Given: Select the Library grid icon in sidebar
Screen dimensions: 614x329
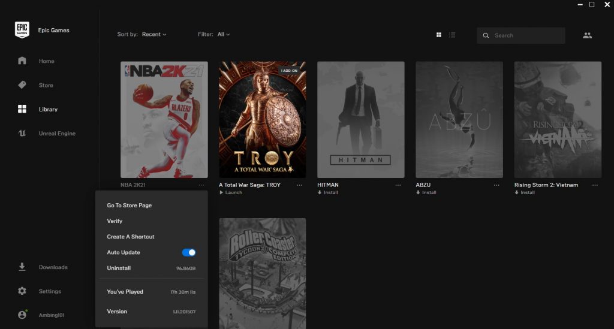Looking at the screenshot, I should click(22, 109).
